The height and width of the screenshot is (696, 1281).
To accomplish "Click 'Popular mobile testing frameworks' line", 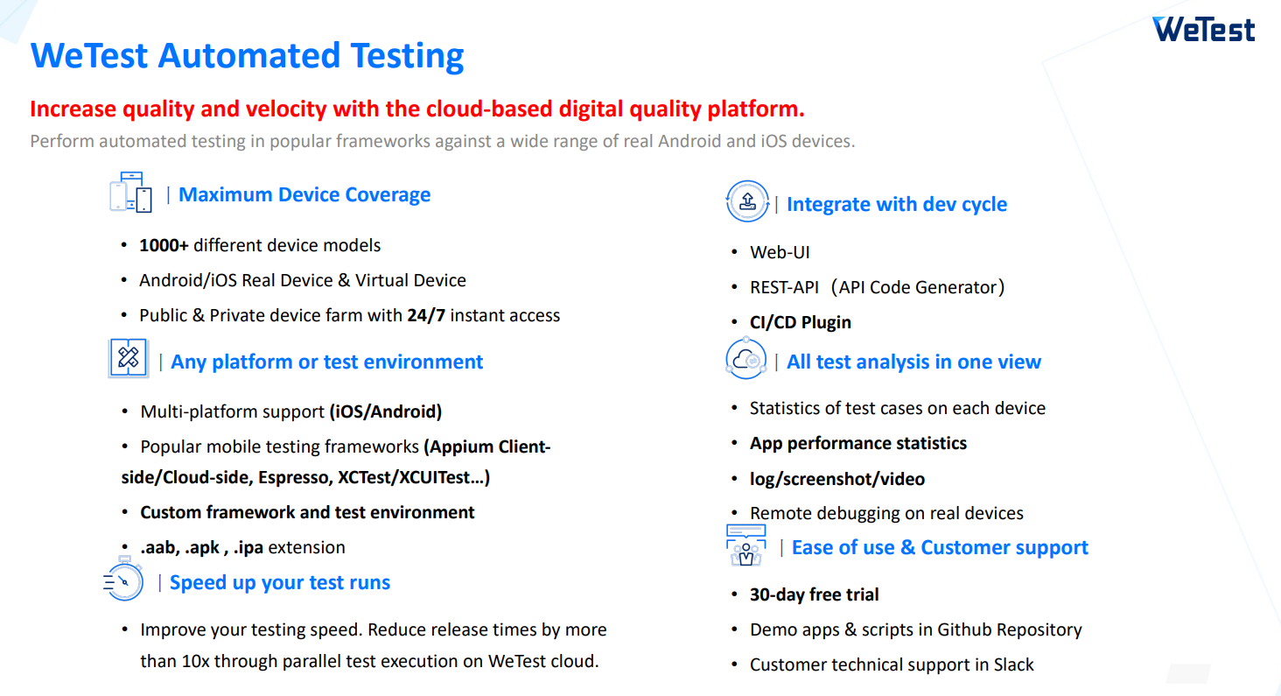I will [x=346, y=446].
